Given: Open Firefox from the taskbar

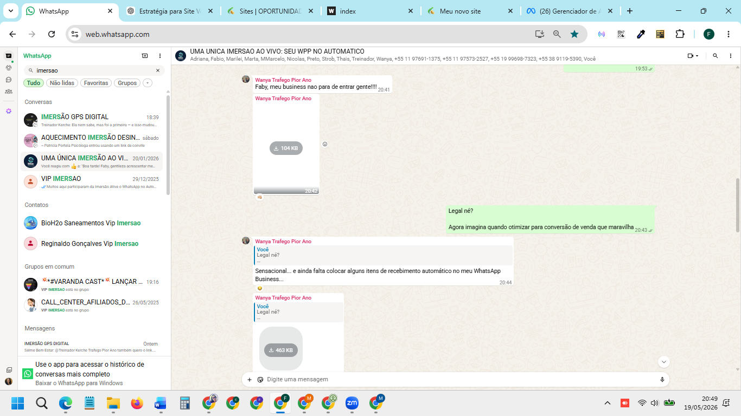Looking at the screenshot, I should (137, 403).
